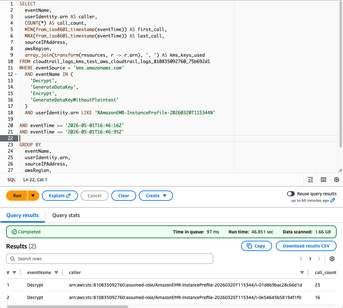Clear the query editor

124,196
